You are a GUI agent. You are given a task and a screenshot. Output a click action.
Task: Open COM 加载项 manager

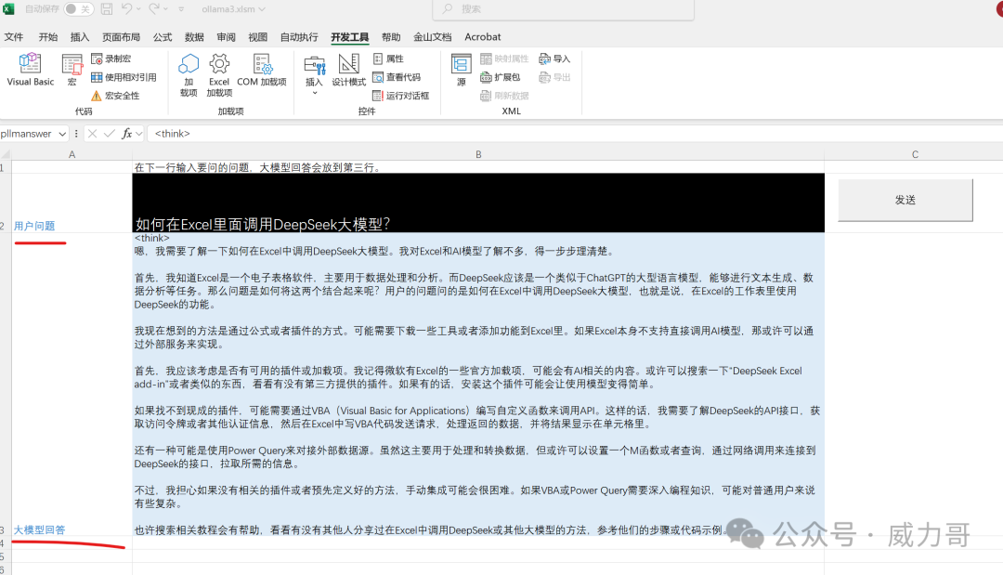click(262, 70)
